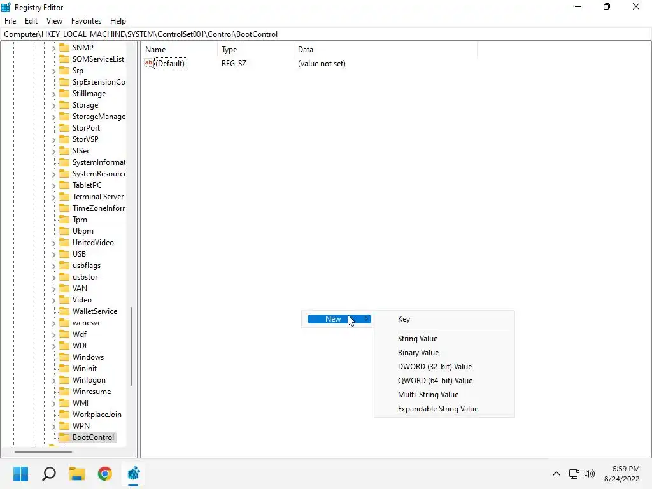Select the wcncsvc folder icon
The height and width of the screenshot is (489, 652).
pyautogui.click(x=64, y=323)
